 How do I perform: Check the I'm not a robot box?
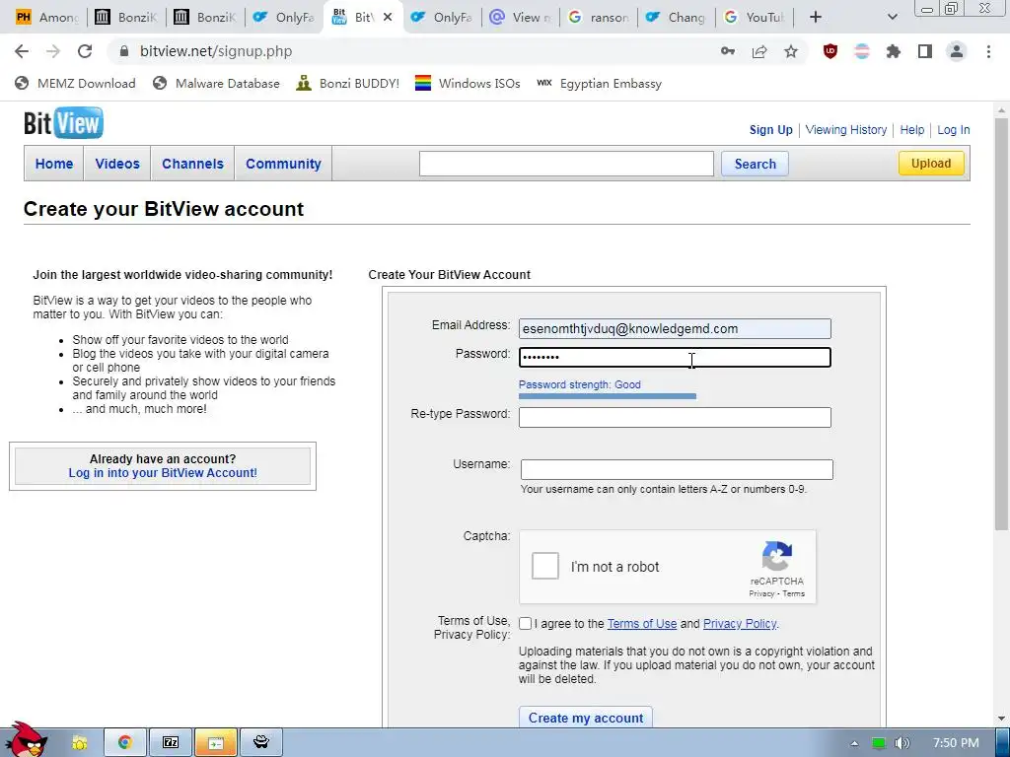tap(544, 567)
